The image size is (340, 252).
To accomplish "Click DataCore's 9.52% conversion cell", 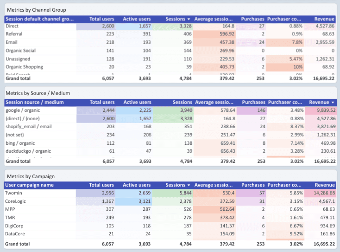I will pyautogui.click(x=285, y=234).
